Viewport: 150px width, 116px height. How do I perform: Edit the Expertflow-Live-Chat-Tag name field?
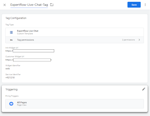point(29,5)
